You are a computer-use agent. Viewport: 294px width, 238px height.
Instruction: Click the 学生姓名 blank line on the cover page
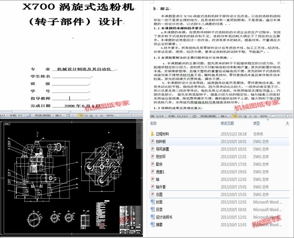click(72, 76)
